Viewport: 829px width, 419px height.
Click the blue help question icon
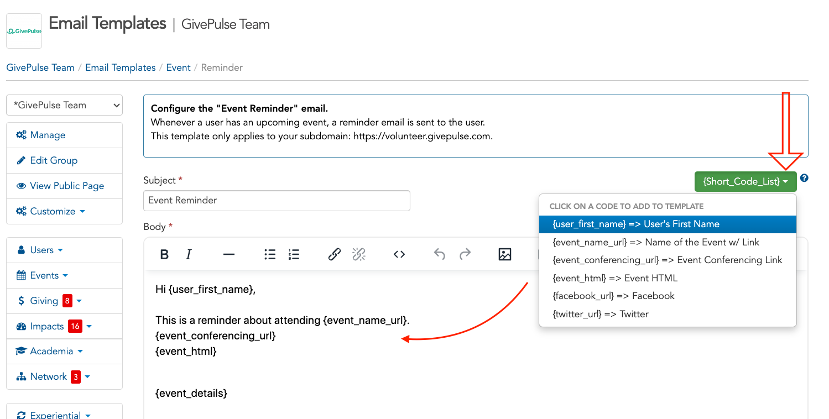(804, 178)
